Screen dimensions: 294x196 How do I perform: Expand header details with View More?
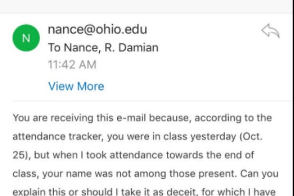76,86
